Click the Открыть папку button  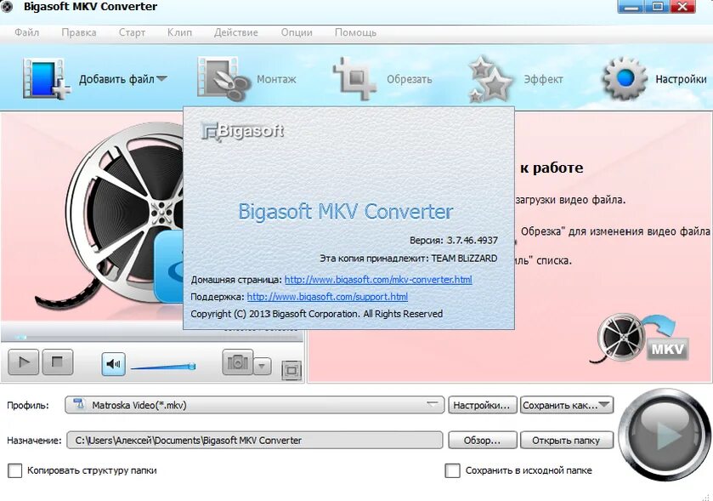pos(567,440)
